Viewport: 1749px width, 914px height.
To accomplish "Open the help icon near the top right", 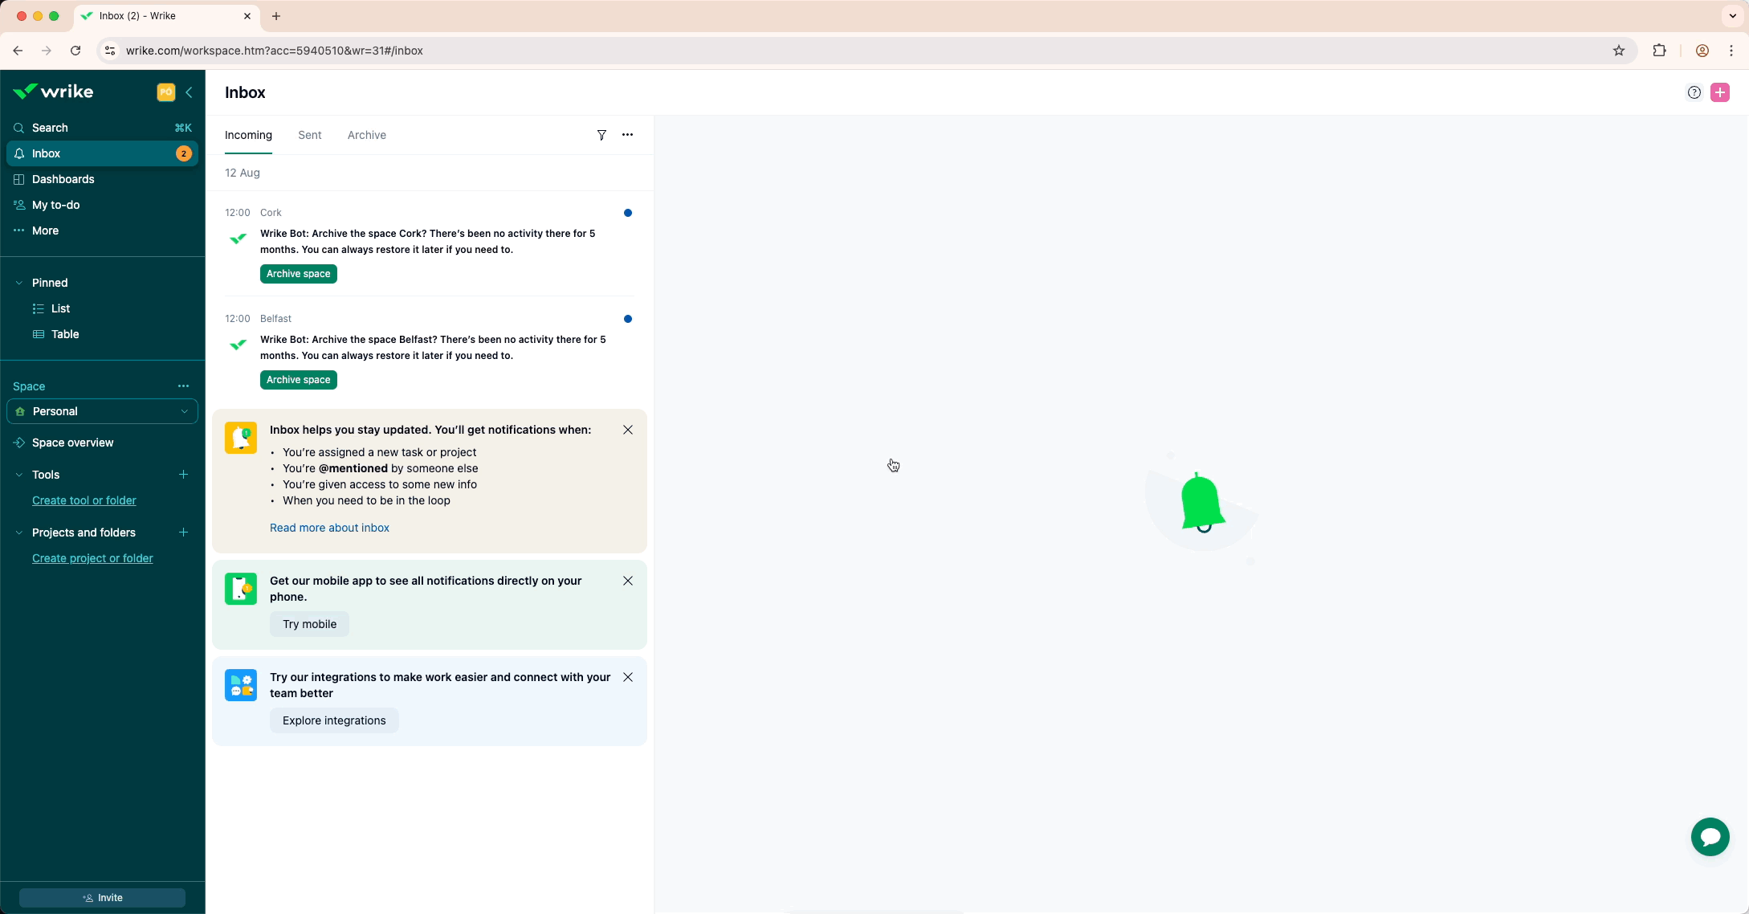I will click(x=1694, y=92).
